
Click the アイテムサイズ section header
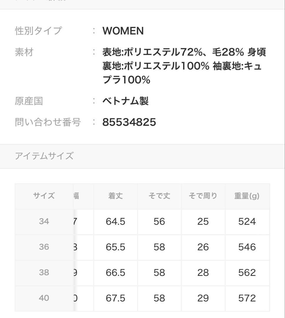pyautogui.click(x=44, y=156)
